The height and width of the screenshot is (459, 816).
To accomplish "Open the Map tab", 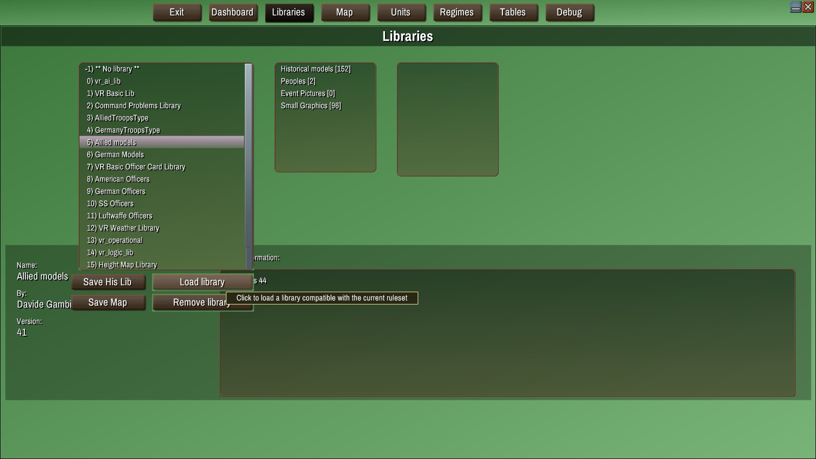I will [345, 12].
